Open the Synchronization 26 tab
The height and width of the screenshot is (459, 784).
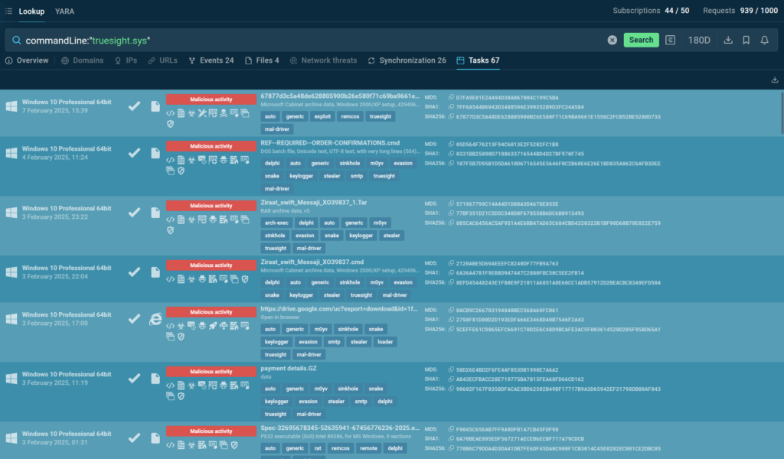(x=407, y=60)
